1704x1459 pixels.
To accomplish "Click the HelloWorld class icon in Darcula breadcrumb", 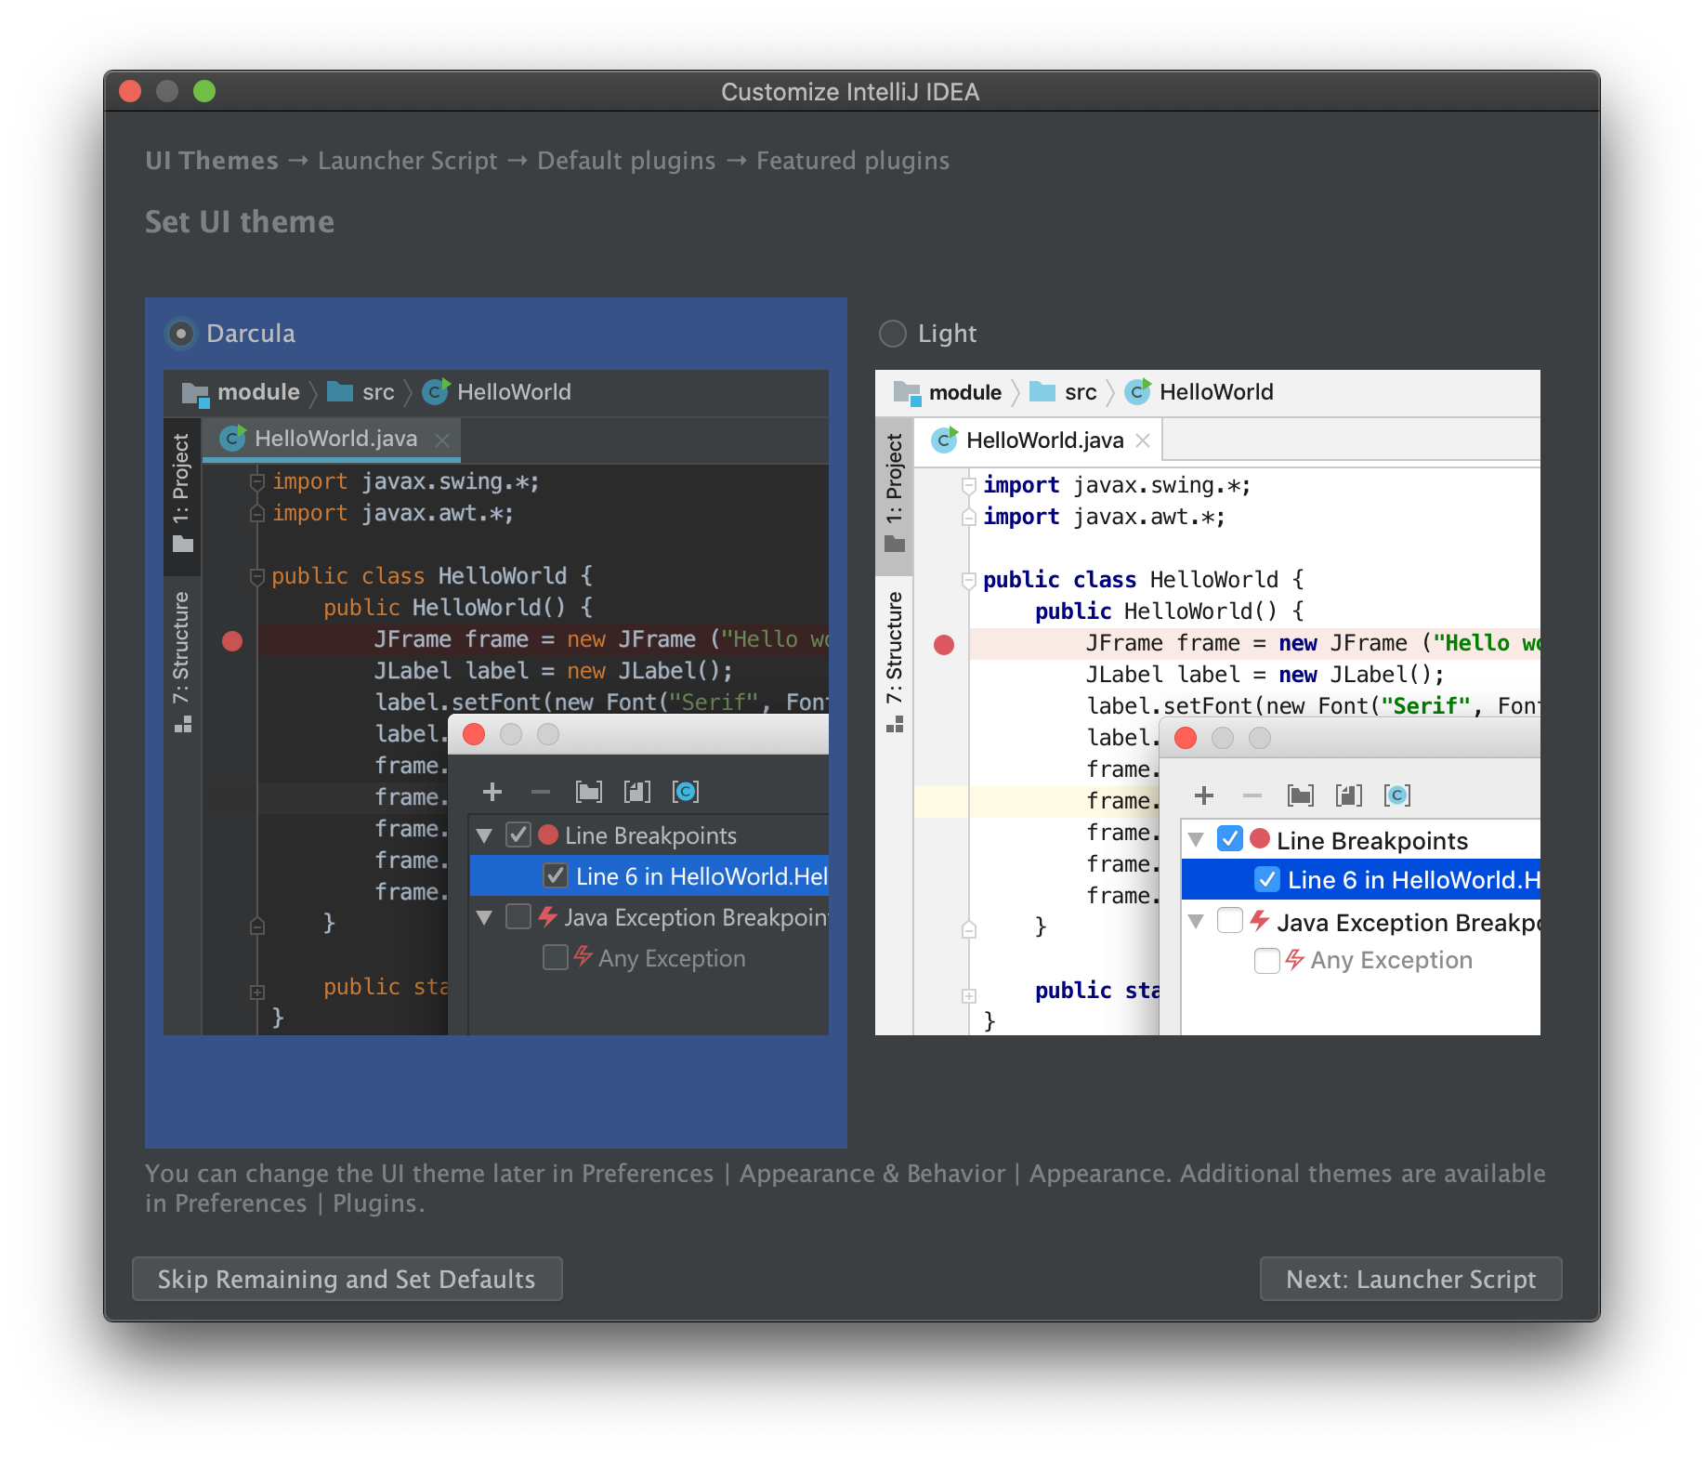I will [436, 391].
